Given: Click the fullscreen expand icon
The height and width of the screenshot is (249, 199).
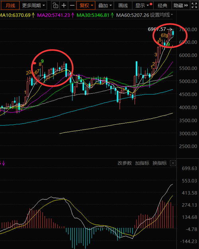Looking at the screenshot, I should pos(194,6).
